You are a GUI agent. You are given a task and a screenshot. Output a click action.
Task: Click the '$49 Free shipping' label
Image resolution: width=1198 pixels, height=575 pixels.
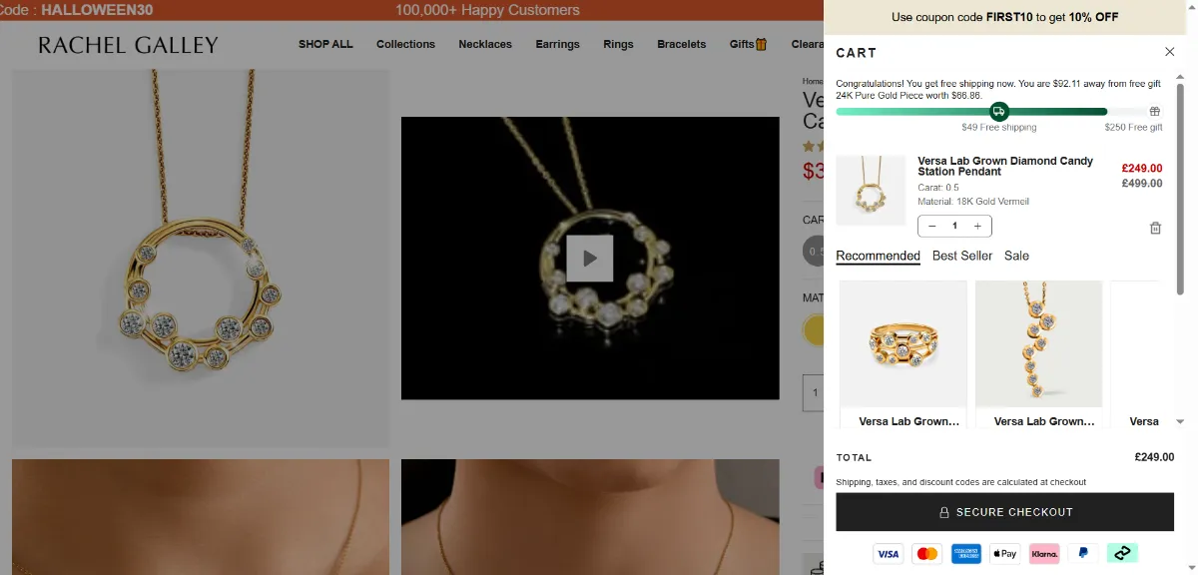(999, 128)
